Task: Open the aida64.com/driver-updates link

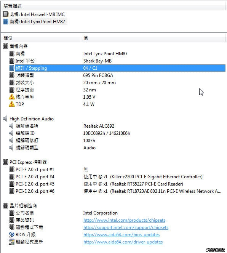Action: (123, 242)
